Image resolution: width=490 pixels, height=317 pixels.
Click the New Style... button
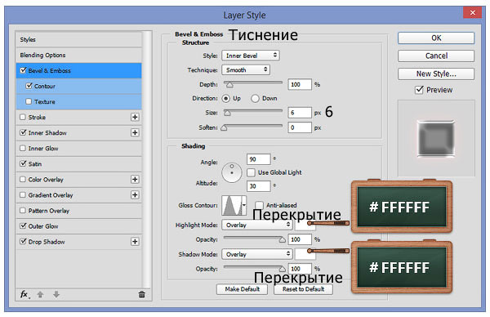(436, 74)
